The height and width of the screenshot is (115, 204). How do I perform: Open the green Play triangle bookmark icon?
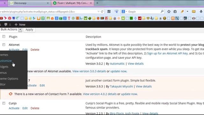tap(34, 18)
